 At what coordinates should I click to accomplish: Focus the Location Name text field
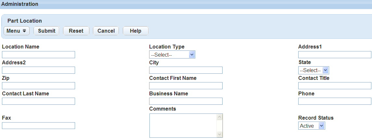click(x=38, y=55)
